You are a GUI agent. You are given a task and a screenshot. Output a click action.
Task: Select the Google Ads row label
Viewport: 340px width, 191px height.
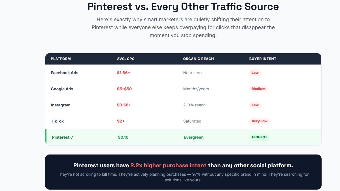(x=62, y=89)
